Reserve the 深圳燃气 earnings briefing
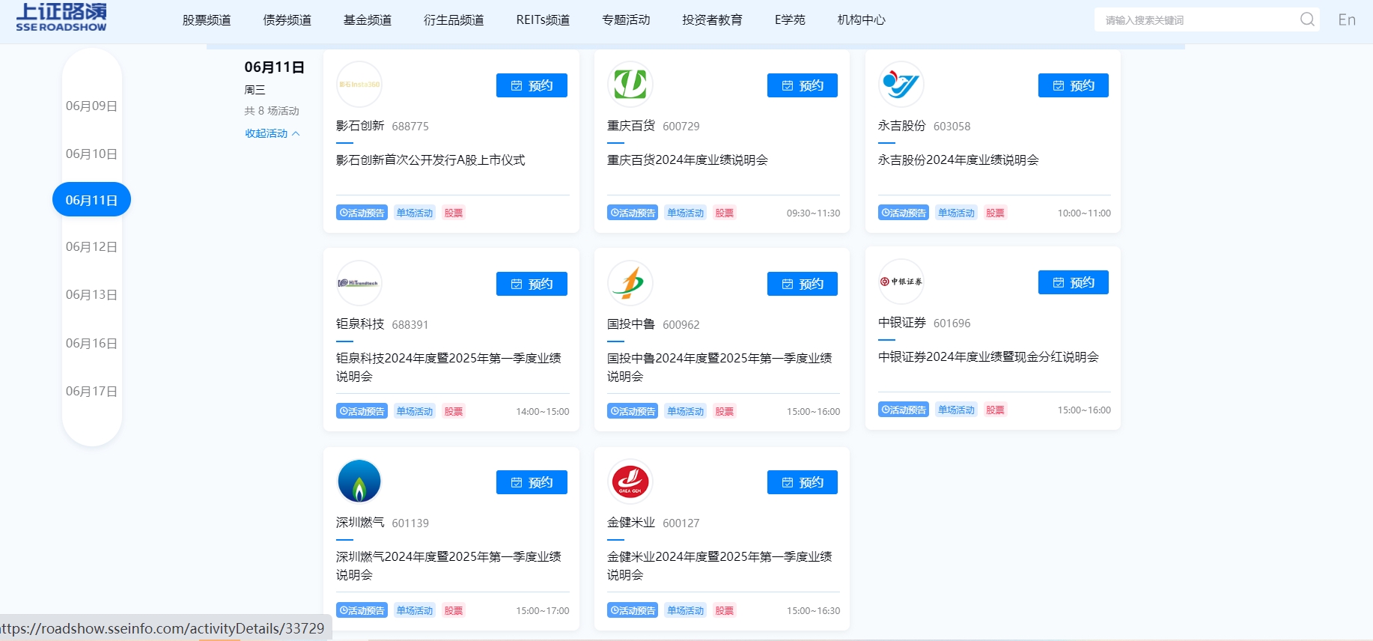 coord(532,482)
